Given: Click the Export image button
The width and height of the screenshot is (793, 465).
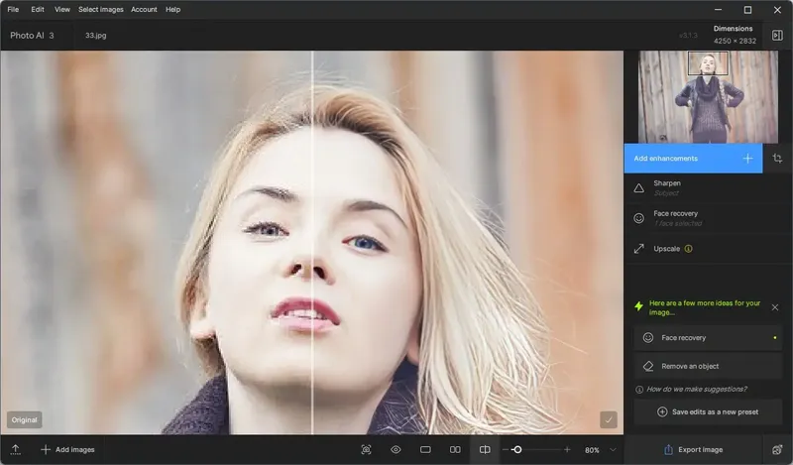Looking at the screenshot, I should (693, 449).
